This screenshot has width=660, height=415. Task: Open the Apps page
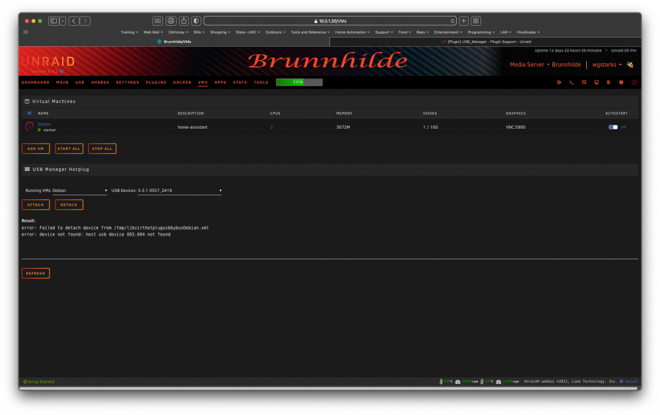point(220,82)
